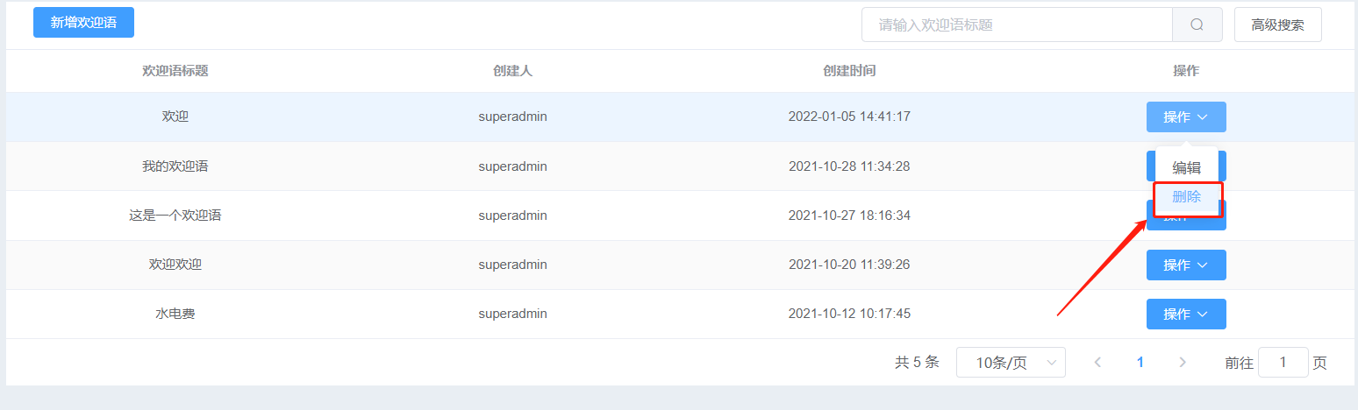Open the 操作 dropdown for 欢迎 row

pyautogui.click(x=1186, y=117)
